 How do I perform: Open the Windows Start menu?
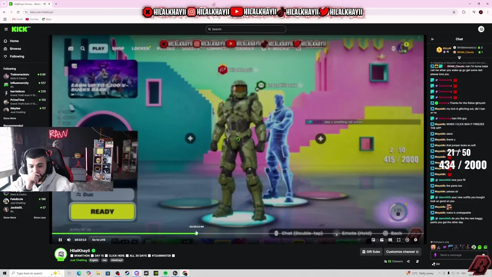tap(4, 273)
